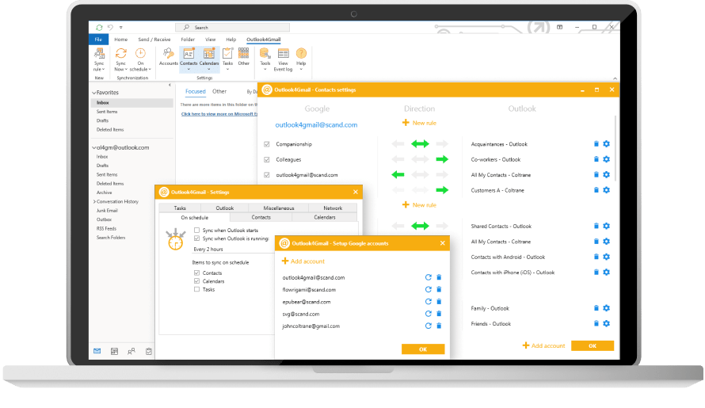
Task: Toggle Calendars under Items to sync
Action: (196, 281)
